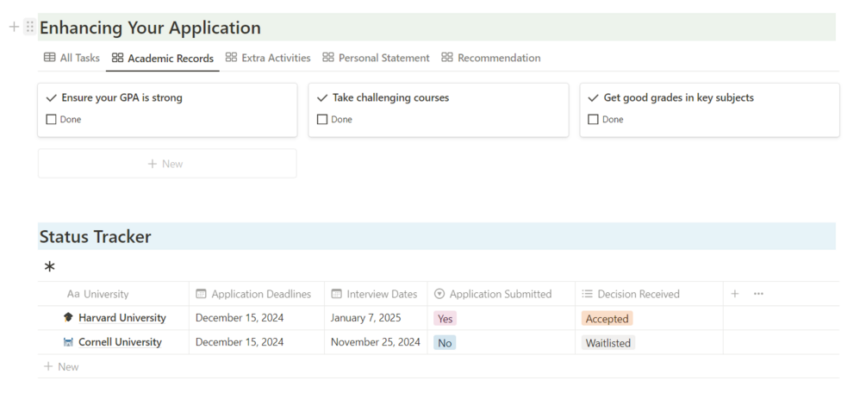Click the checkmark icon on Take challenging courses
The width and height of the screenshot is (866, 393).
point(322,98)
